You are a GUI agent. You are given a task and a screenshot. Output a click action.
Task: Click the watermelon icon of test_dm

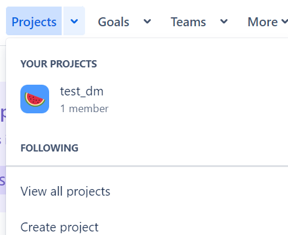coord(35,99)
